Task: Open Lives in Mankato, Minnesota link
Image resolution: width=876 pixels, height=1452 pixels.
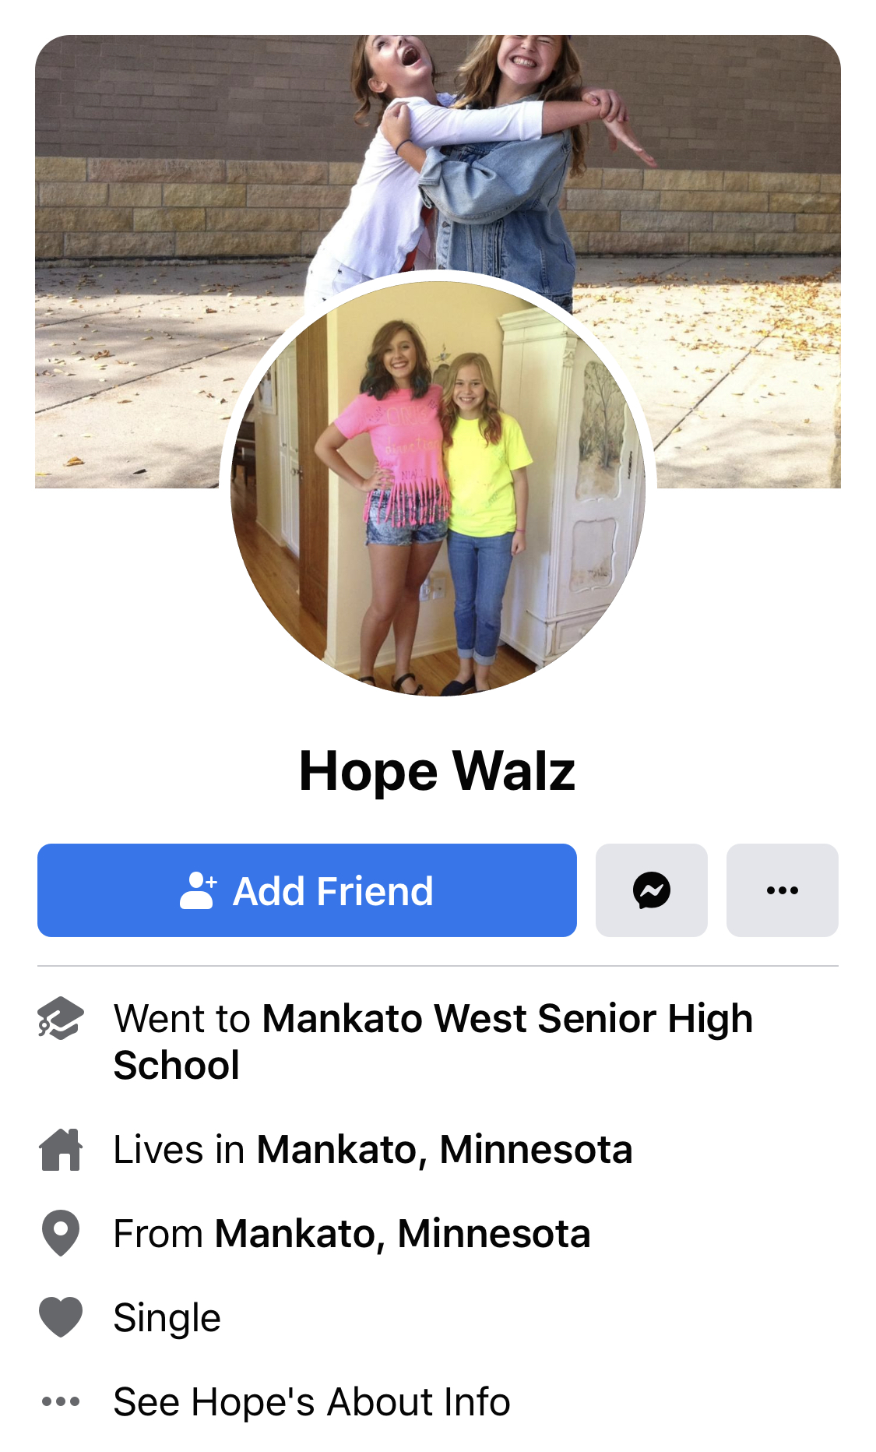Action: coord(445,1150)
